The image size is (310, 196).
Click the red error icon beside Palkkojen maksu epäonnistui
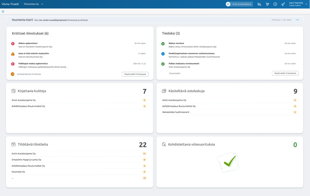tap(13, 64)
